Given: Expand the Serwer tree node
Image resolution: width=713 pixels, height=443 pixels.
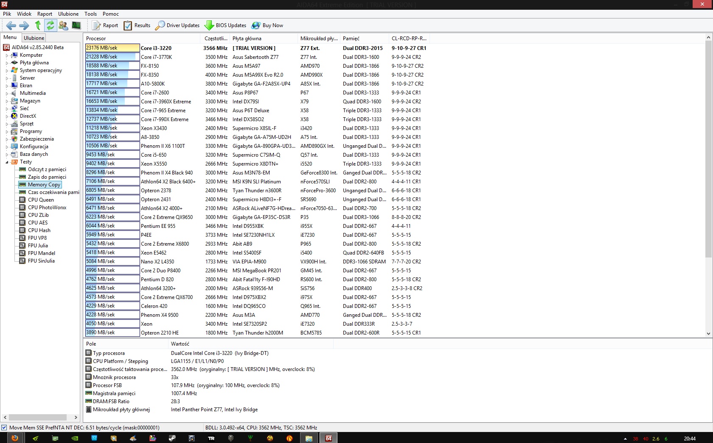Looking at the screenshot, I should click(7, 78).
